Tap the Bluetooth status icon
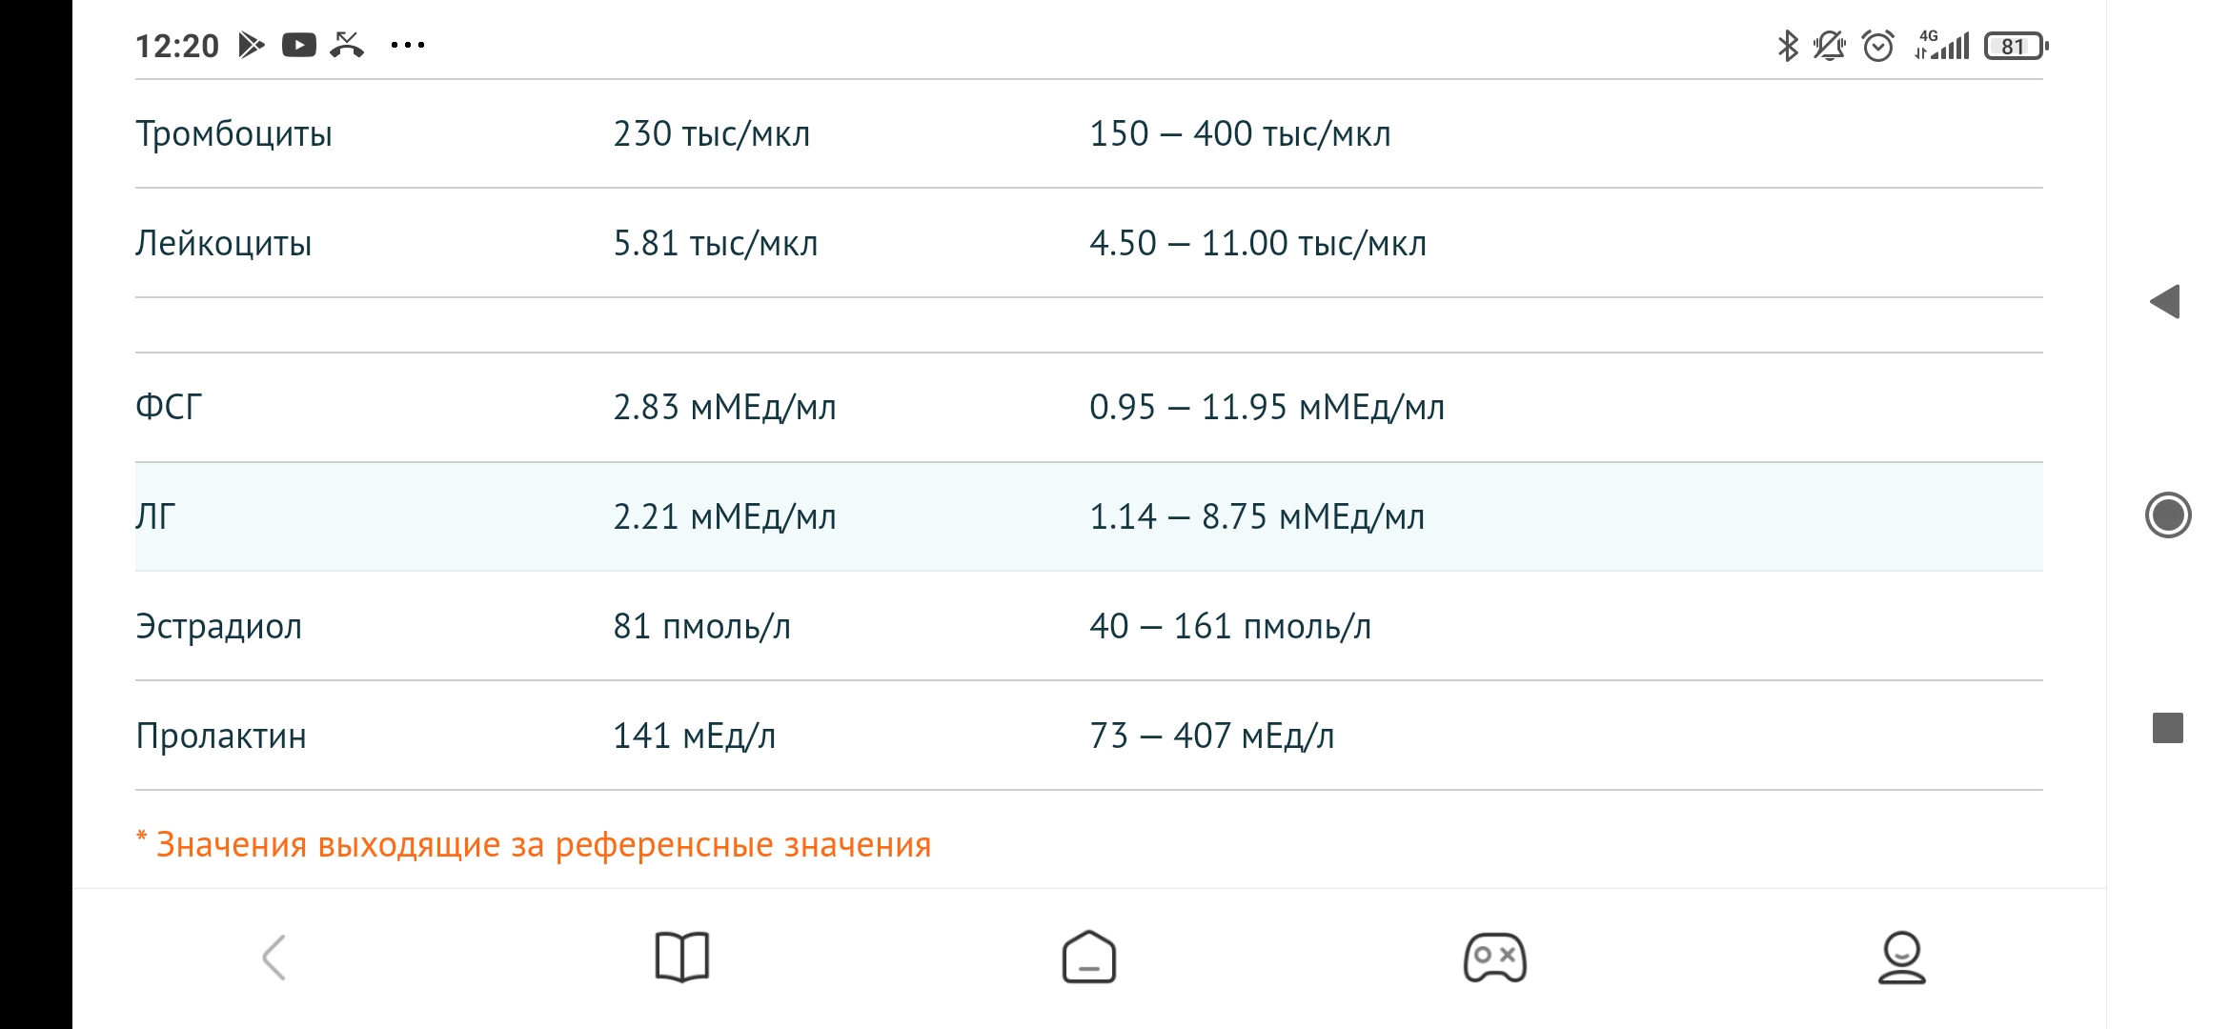The width and height of the screenshot is (2230, 1029). 1788,46
